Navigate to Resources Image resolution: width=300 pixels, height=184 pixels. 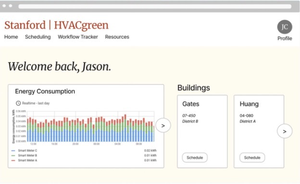[x=117, y=37]
